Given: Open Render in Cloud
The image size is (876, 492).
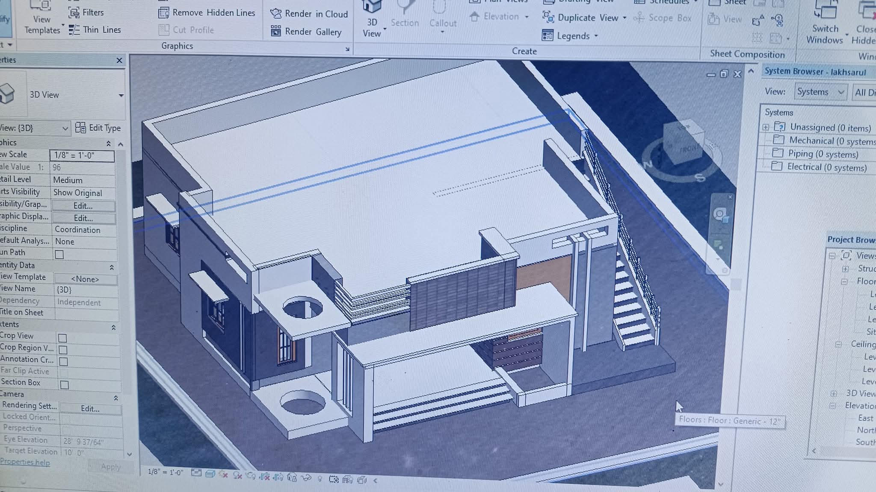Looking at the screenshot, I should tap(309, 14).
